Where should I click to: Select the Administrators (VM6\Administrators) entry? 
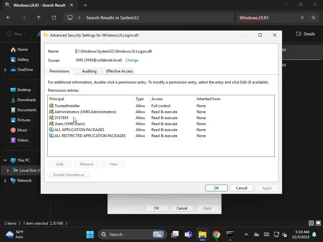coord(161,112)
